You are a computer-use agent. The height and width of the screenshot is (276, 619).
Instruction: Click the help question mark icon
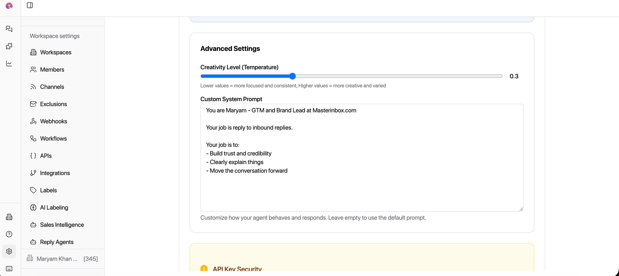click(x=9, y=234)
